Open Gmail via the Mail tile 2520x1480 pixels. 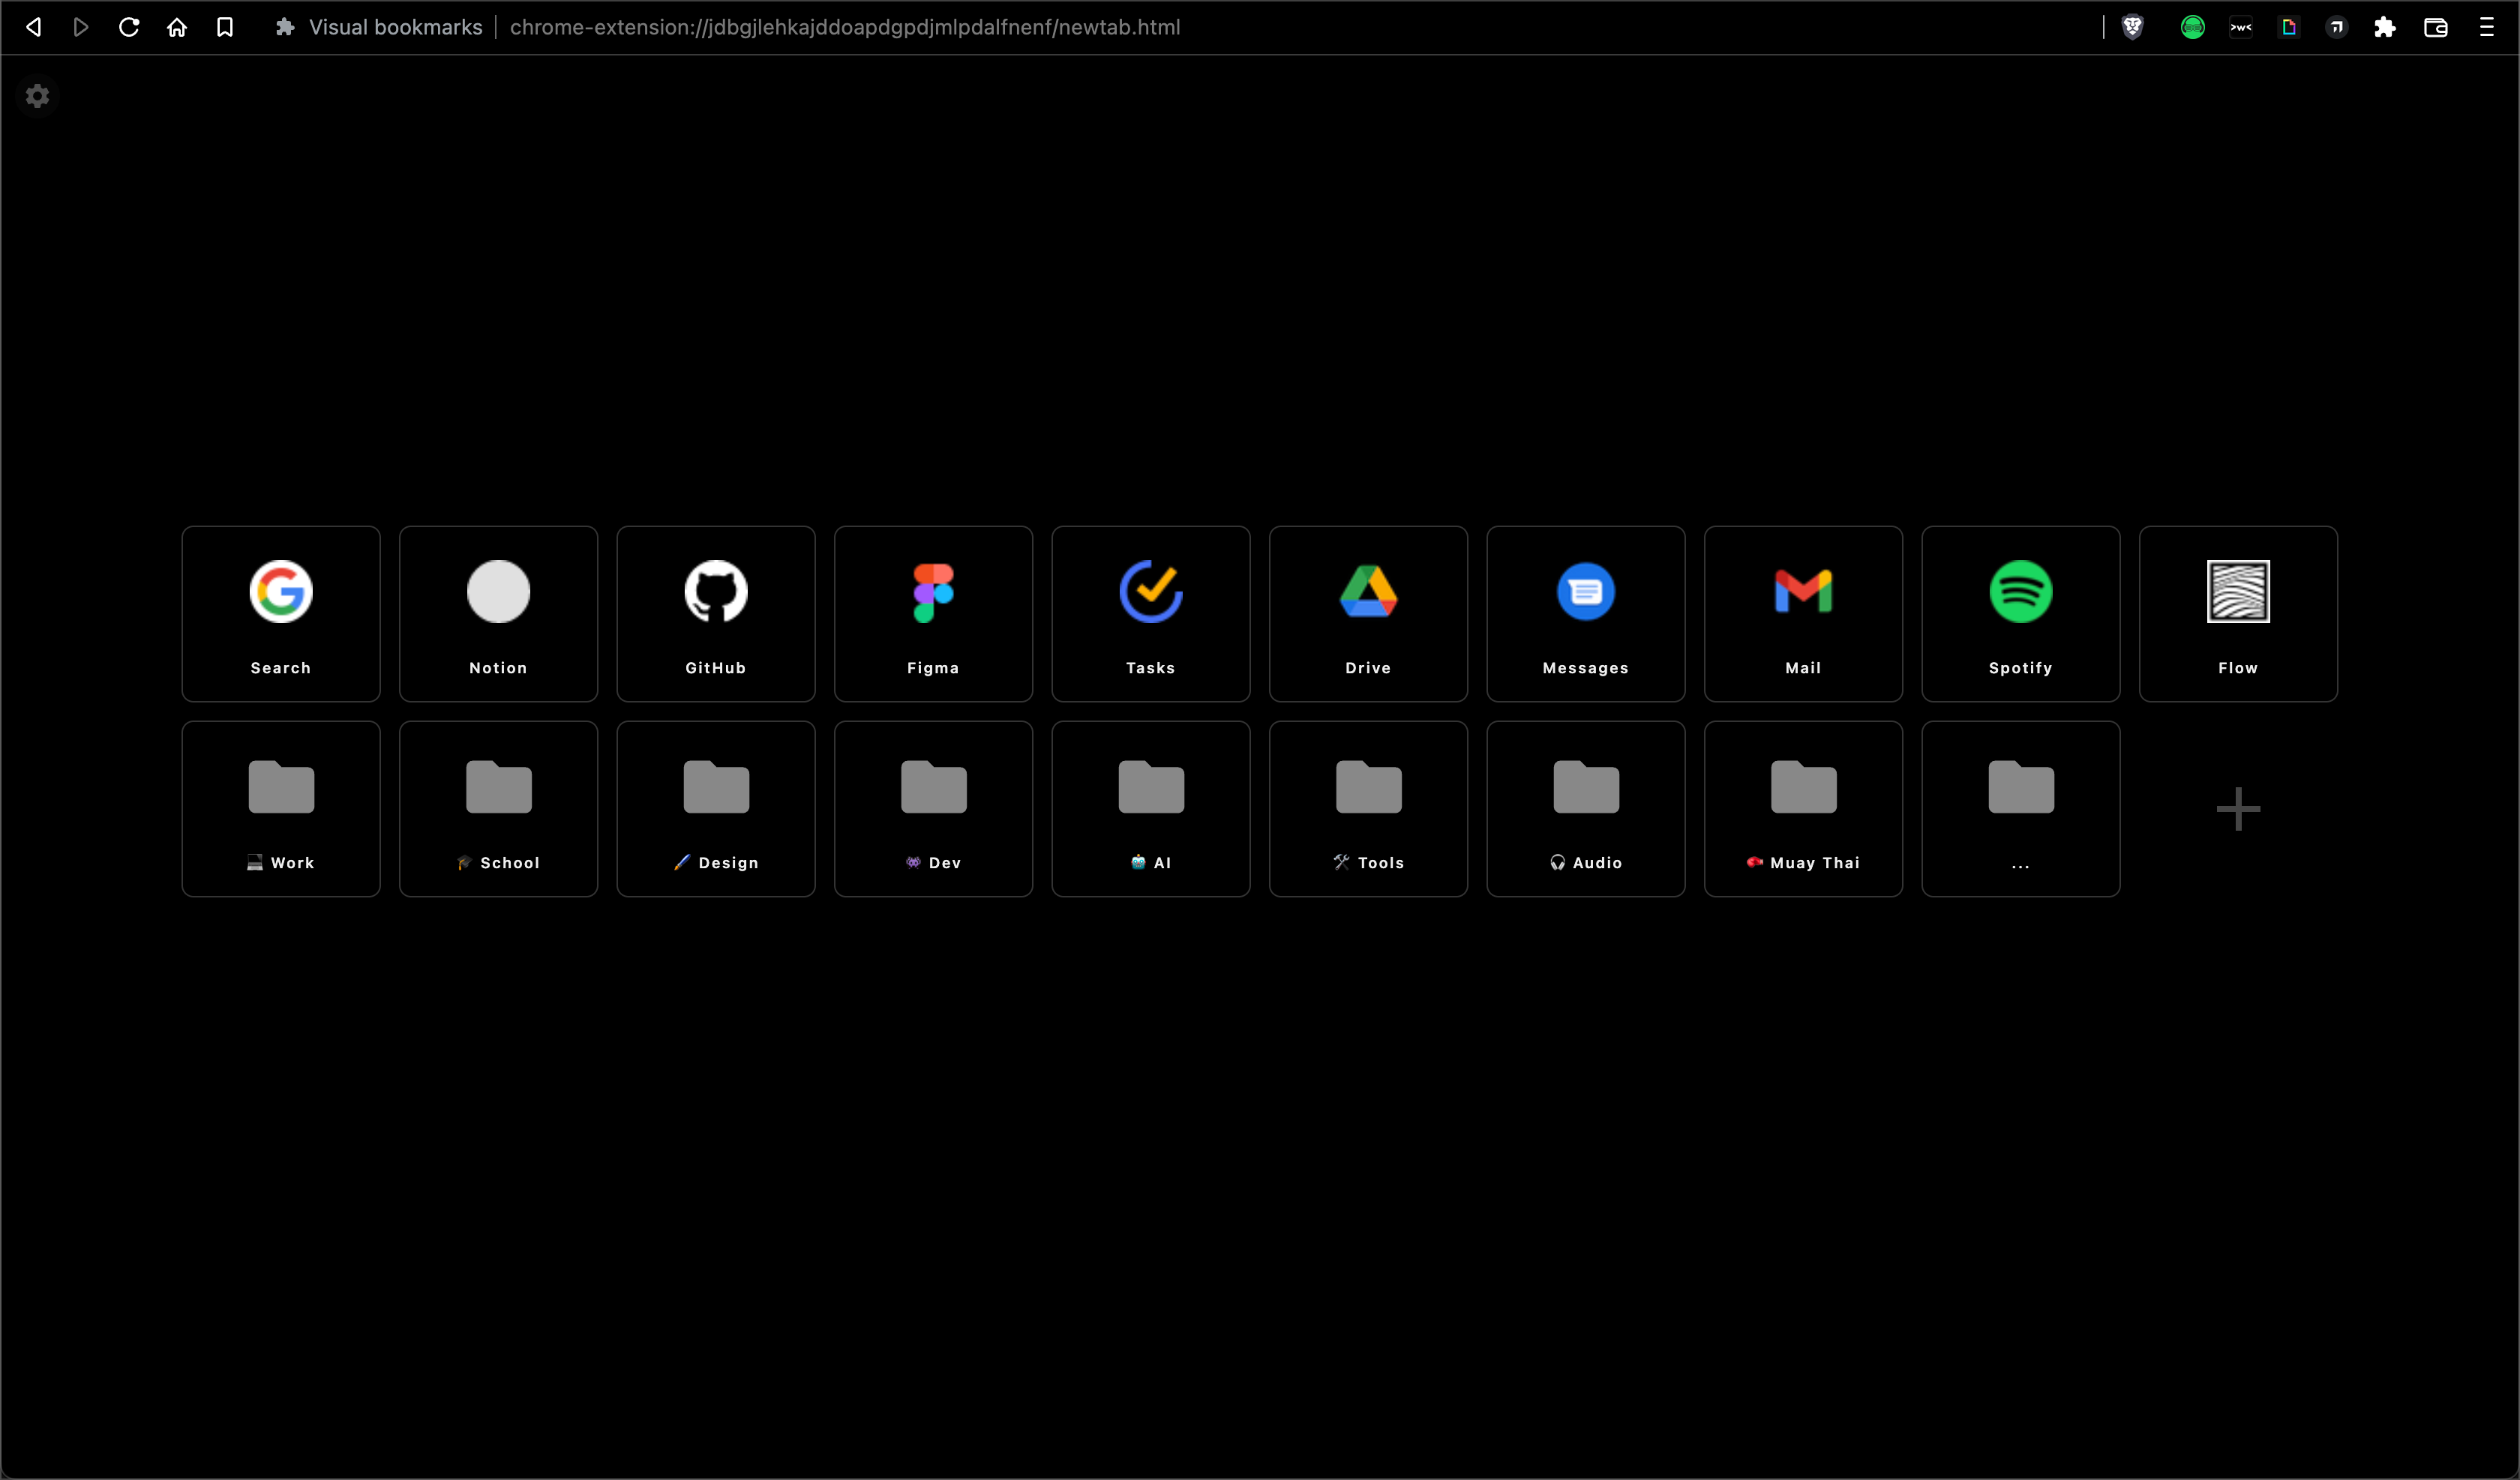[x=1802, y=613]
